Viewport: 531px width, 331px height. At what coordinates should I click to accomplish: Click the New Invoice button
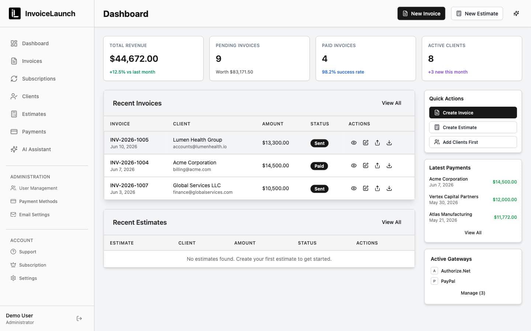421,14
